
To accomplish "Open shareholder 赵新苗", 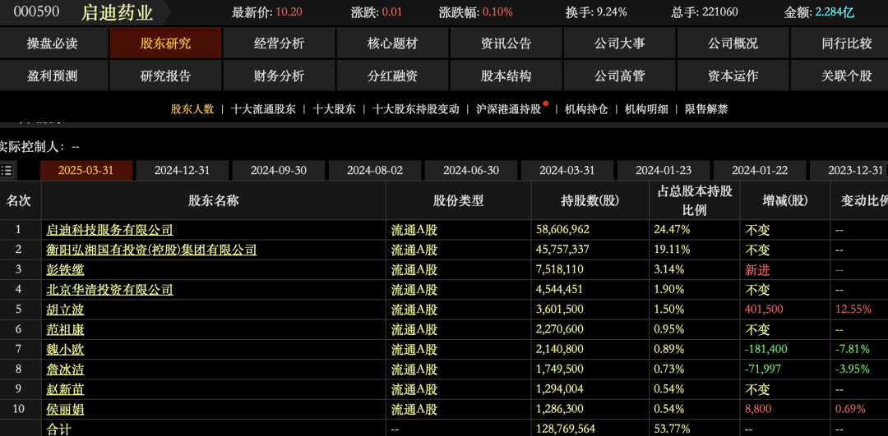I will point(65,389).
